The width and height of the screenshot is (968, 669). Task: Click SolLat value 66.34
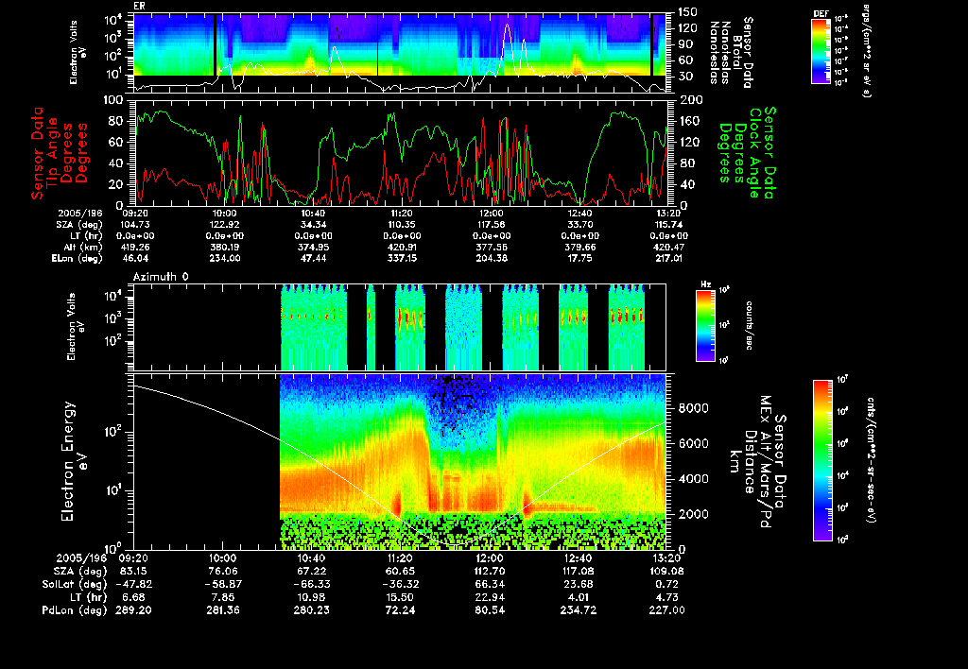tap(490, 585)
